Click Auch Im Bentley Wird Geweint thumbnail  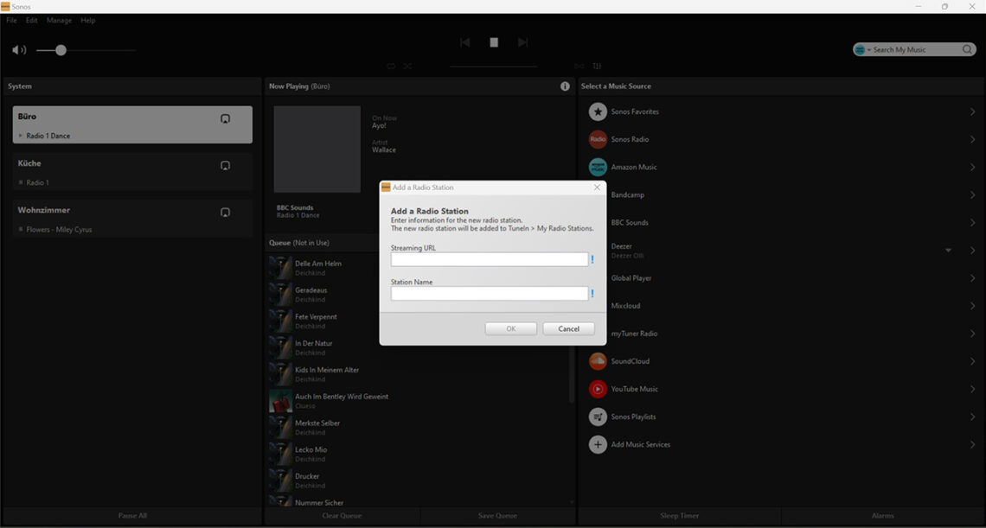click(280, 400)
